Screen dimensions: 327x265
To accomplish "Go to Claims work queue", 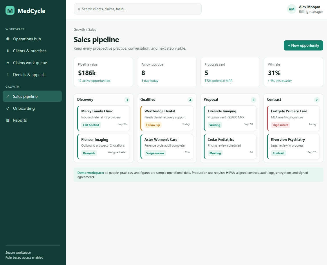I will [x=32, y=63].
